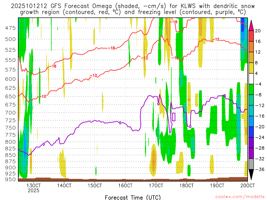
Task: Click the 130CT time axis label
Action: click(33, 185)
